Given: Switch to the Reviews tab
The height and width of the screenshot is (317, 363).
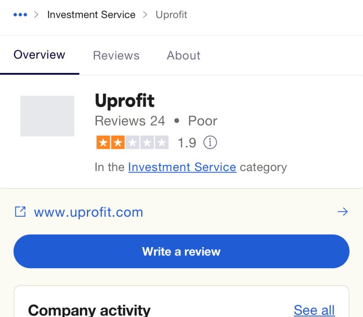Looking at the screenshot, I should [116, 55].
